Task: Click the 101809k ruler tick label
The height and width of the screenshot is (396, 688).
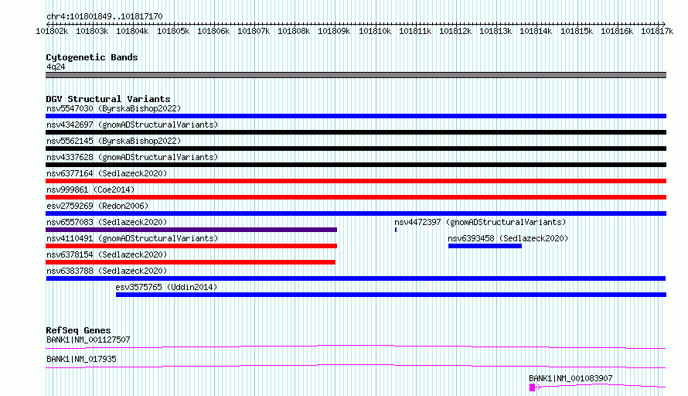Action: click(334, 31)
